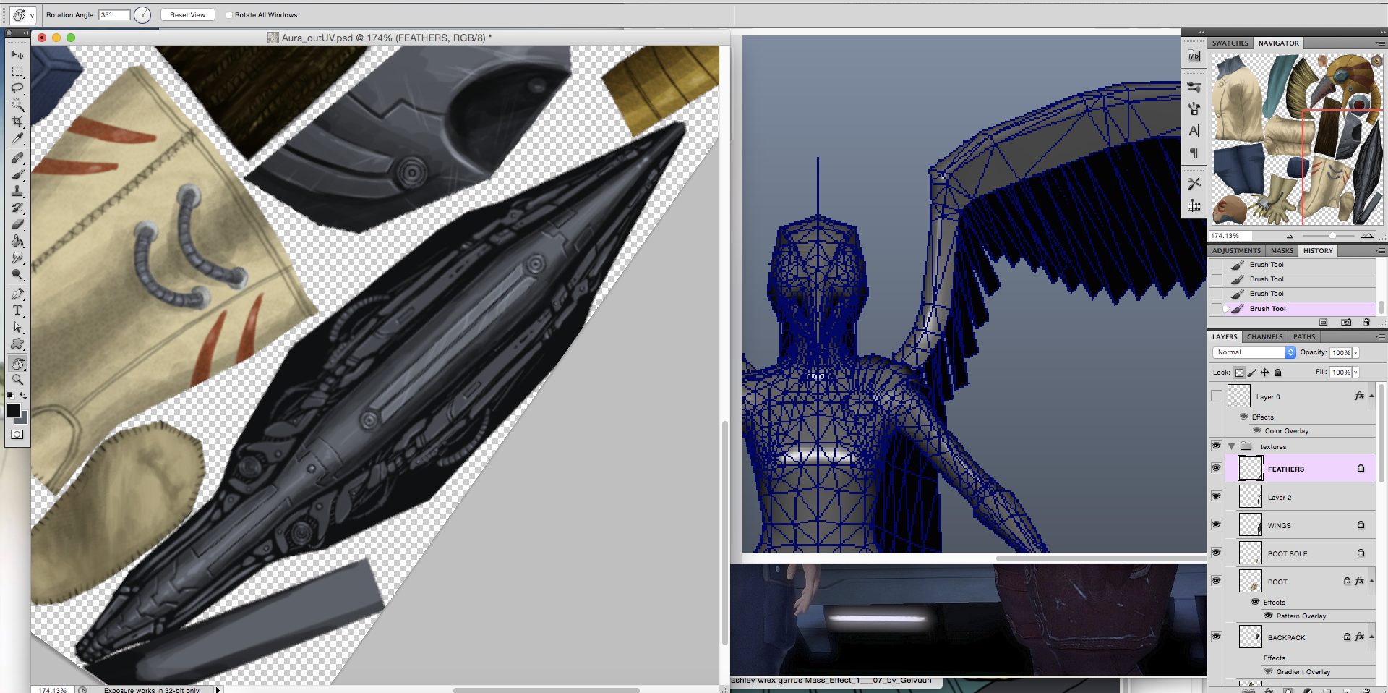The width and height of the screenshot is (1388, 693).
Task: Hide the textures group
Action: (x=1217, y=446)
